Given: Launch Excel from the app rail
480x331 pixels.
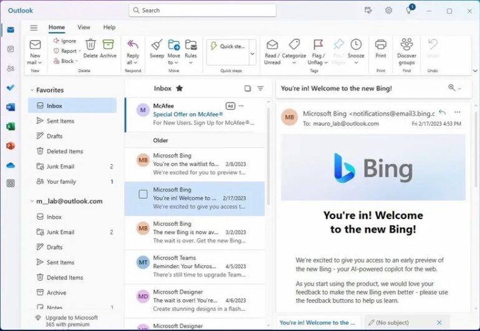Looking at the screenshot, I should (x=11, y=126).
